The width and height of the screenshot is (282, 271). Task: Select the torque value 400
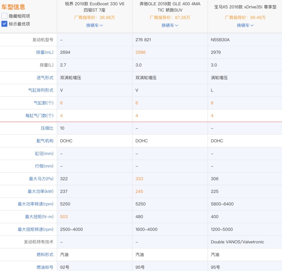(214, 216)
